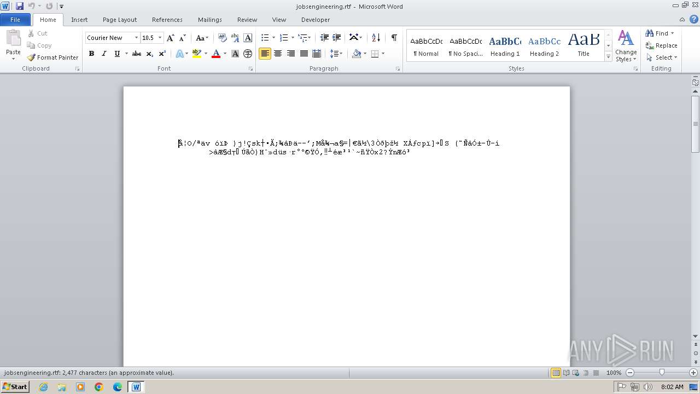Viewport: 700px width, 394px height.
Task: Enable Center alignment
Action: pyautogui.click(x=278, y=54)
